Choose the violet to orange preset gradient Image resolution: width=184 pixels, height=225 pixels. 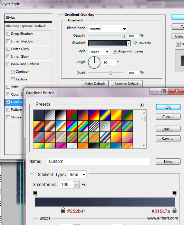(83, 115)
